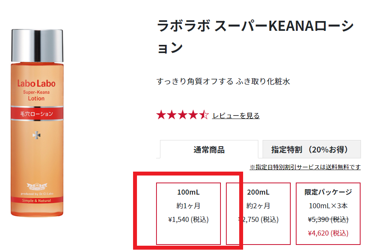Click the half-filled fifth rating star
Image resolution: width=375 pixels, height=250 pixels.
[204, 115]
